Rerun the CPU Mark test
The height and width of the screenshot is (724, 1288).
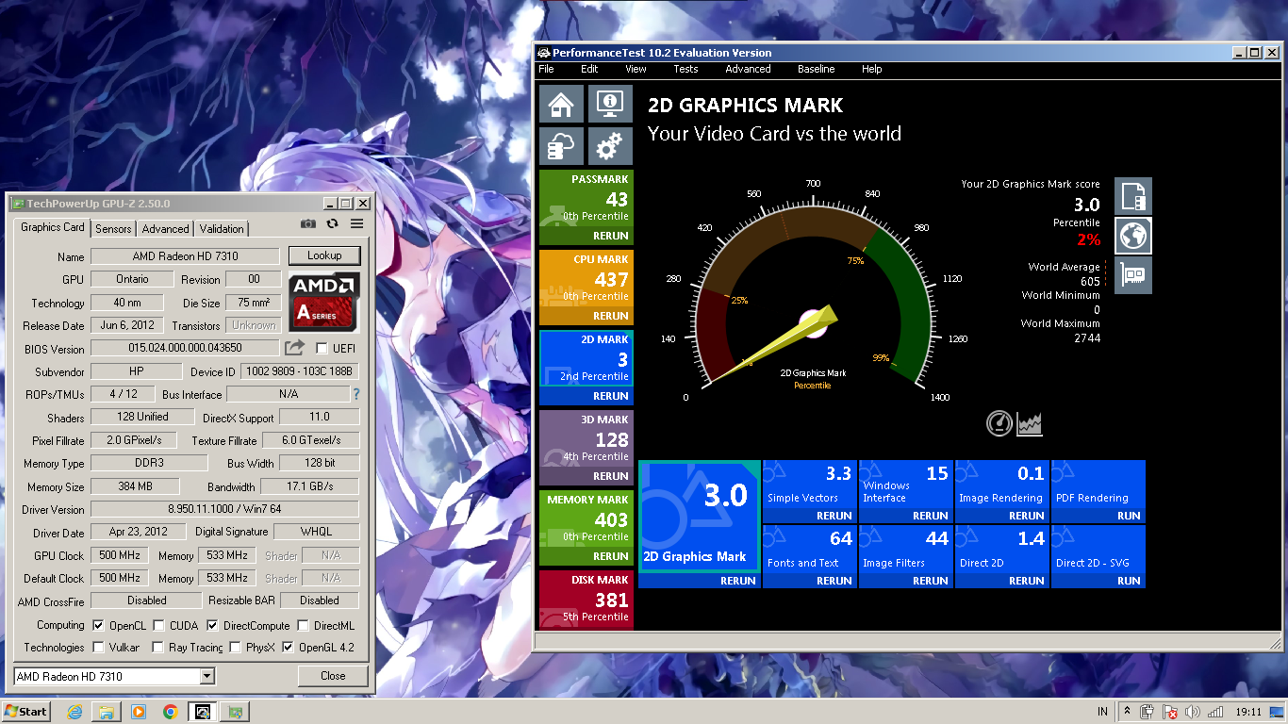coord(611,316)
